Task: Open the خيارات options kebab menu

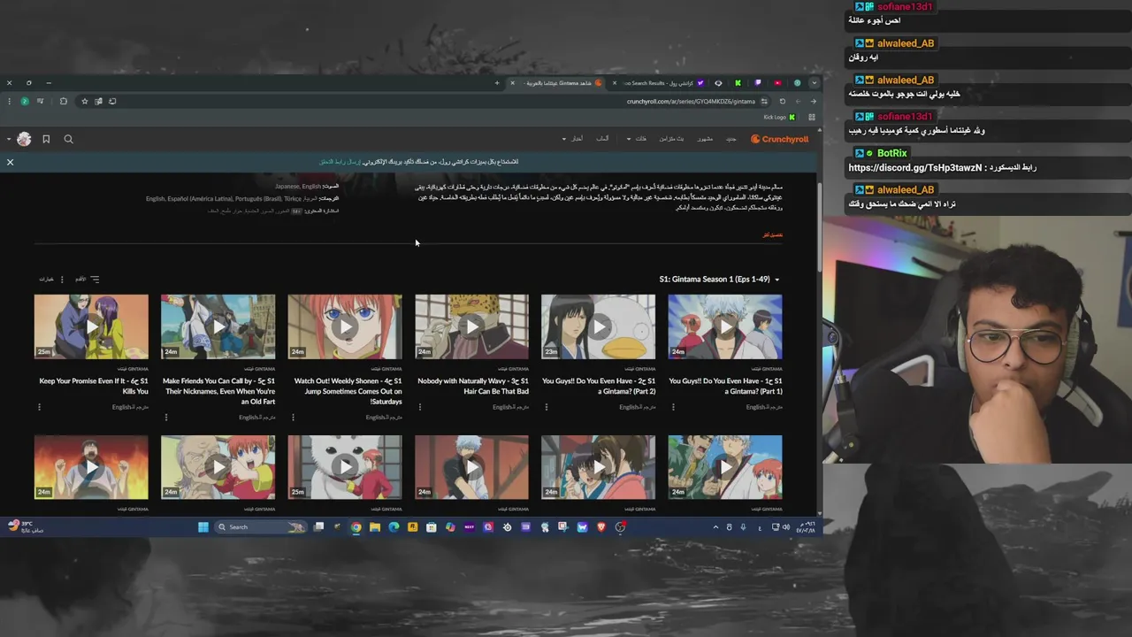Action: point(62,280)
